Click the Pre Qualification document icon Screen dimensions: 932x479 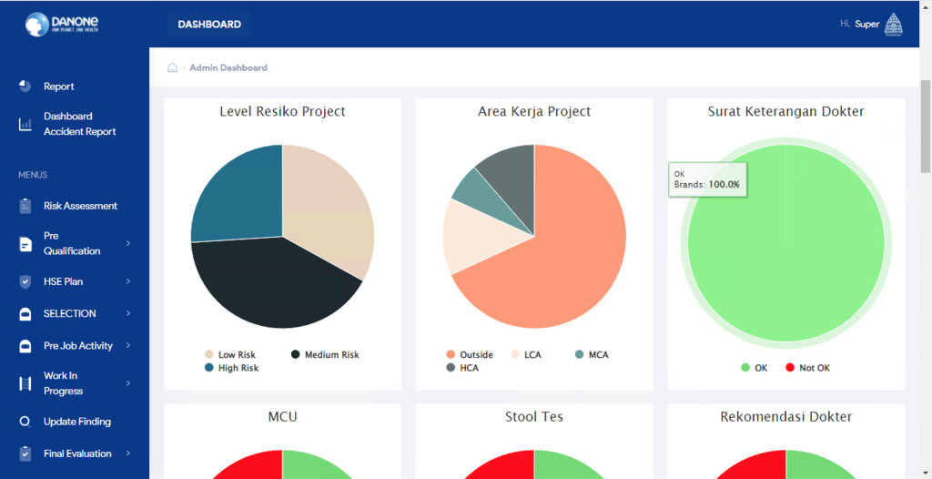25,244
